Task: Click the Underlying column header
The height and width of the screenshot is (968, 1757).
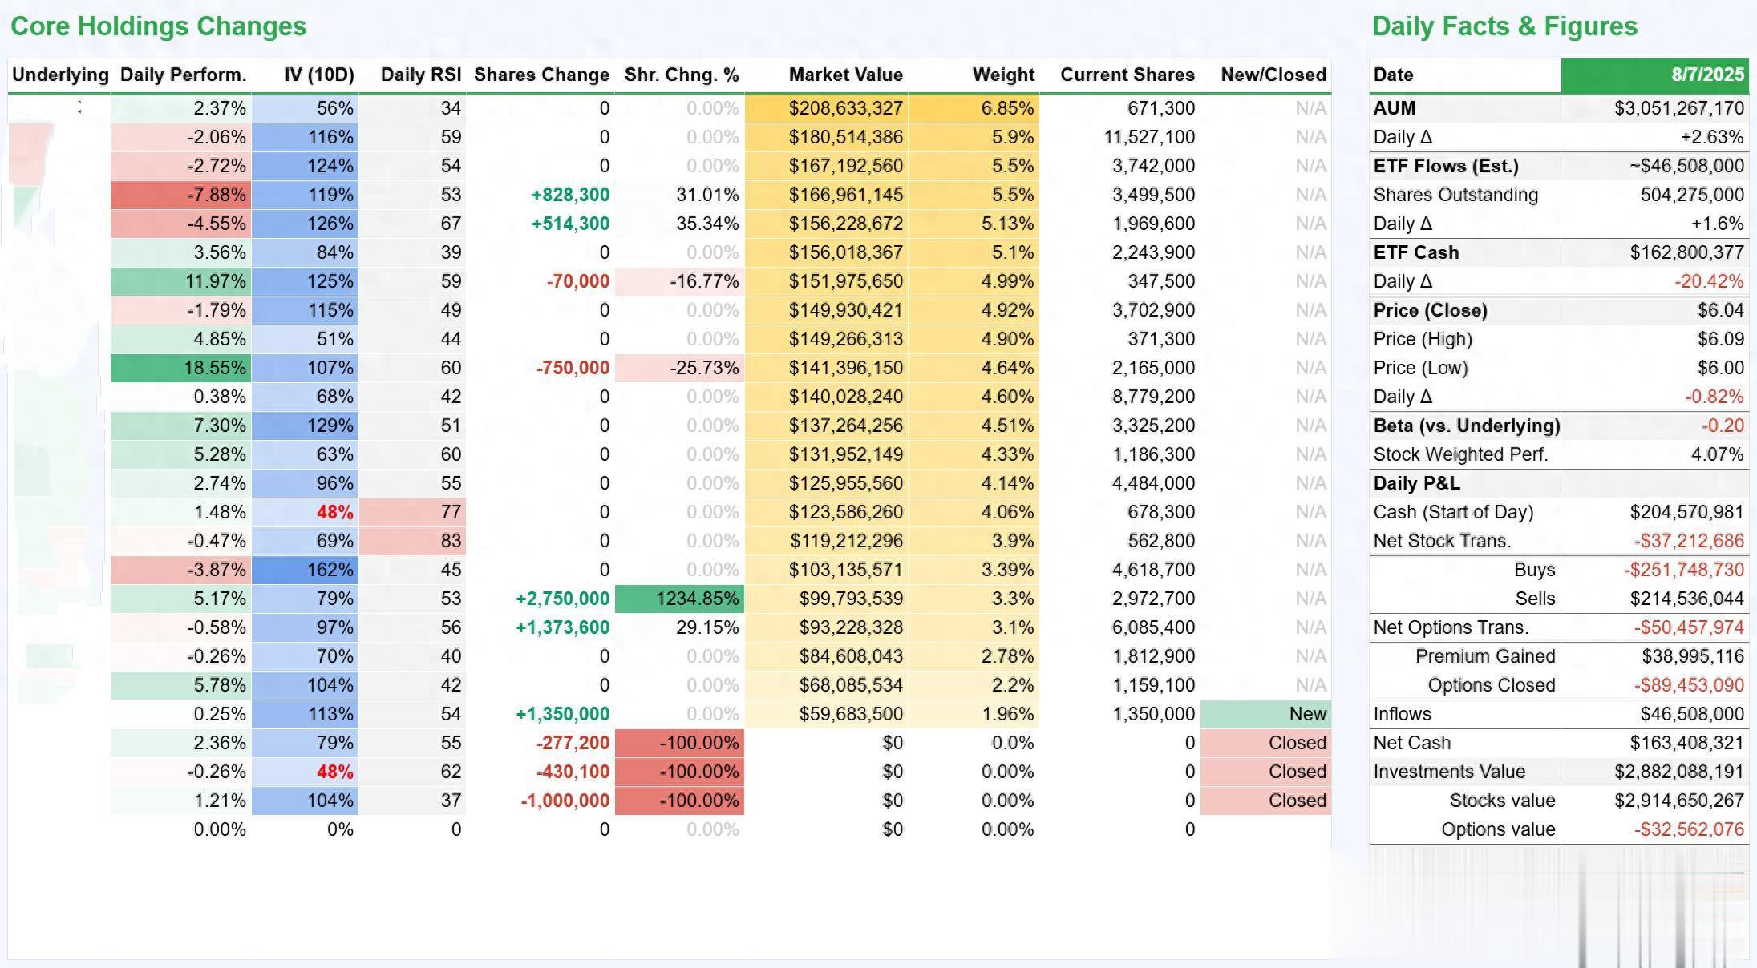Action: click(x=60, y=75)
